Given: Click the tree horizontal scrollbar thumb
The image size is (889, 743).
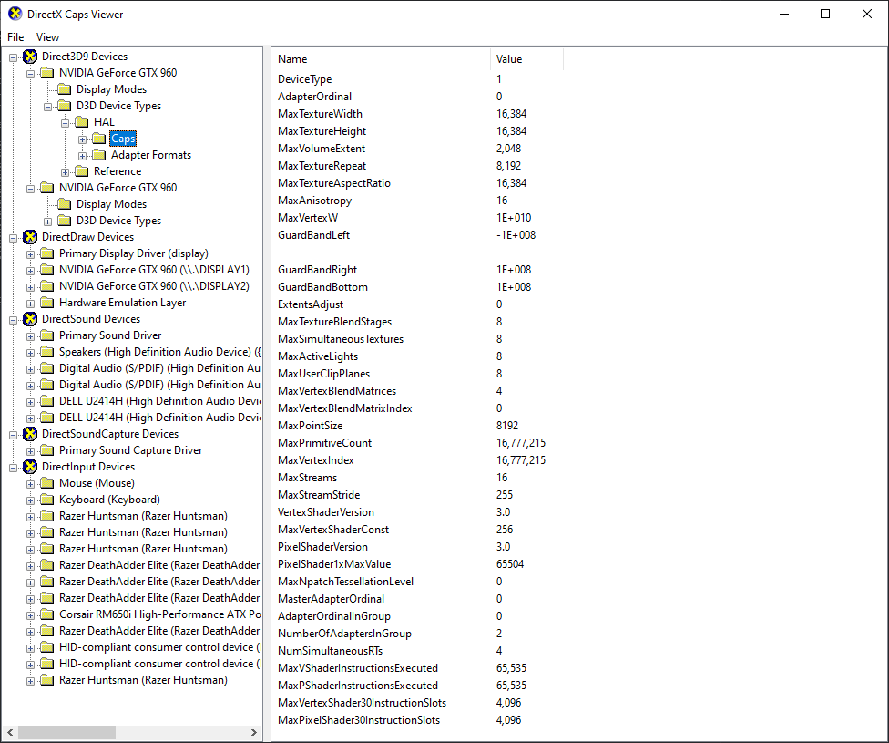Looking at the screenshot, I should point(66,732).
